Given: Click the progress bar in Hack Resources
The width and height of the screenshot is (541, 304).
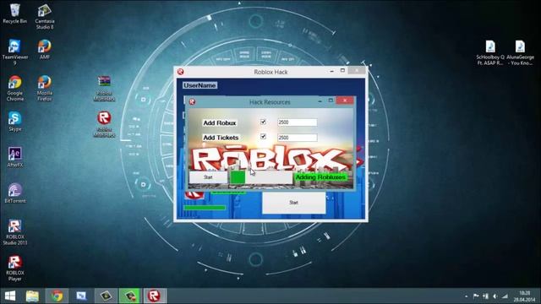Looking at the screenshot, I should tap(261, 177).
